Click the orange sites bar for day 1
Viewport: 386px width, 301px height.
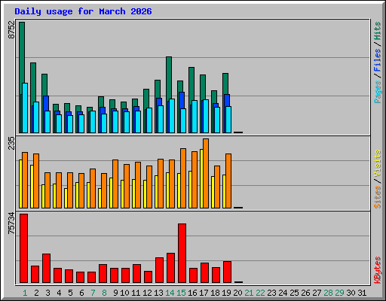pos(25,180)
